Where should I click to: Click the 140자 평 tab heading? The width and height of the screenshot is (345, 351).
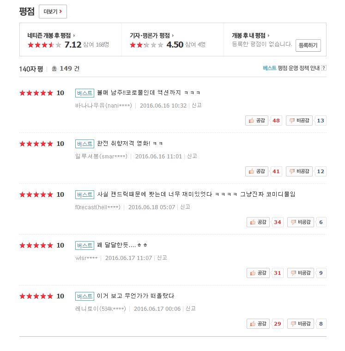click(31, 69)
